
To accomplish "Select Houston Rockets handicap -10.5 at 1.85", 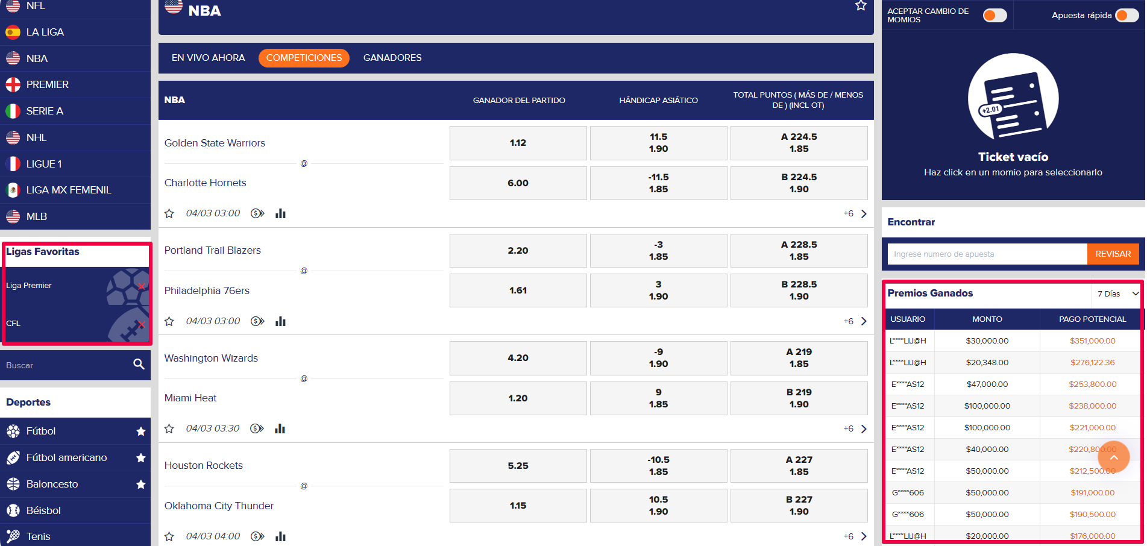I will coord(658,466).
